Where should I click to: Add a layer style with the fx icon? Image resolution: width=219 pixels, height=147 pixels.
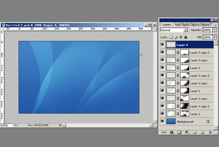pos(172,132)
